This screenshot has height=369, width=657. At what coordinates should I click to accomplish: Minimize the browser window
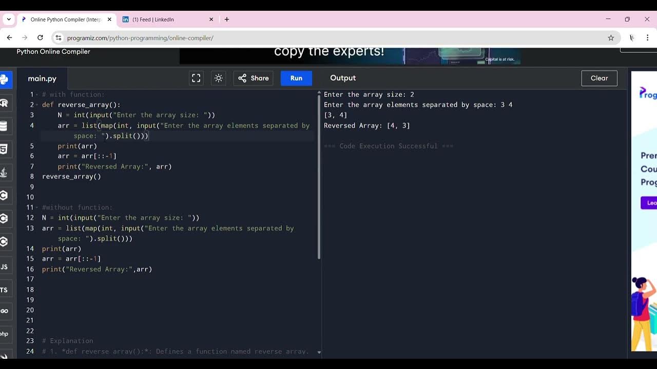(608, 19)
